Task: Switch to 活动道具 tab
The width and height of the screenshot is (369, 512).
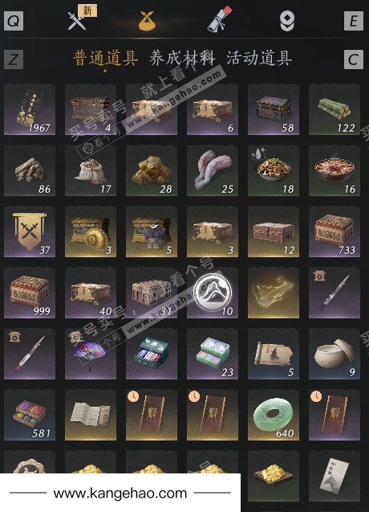Action: tap(259, 59)
